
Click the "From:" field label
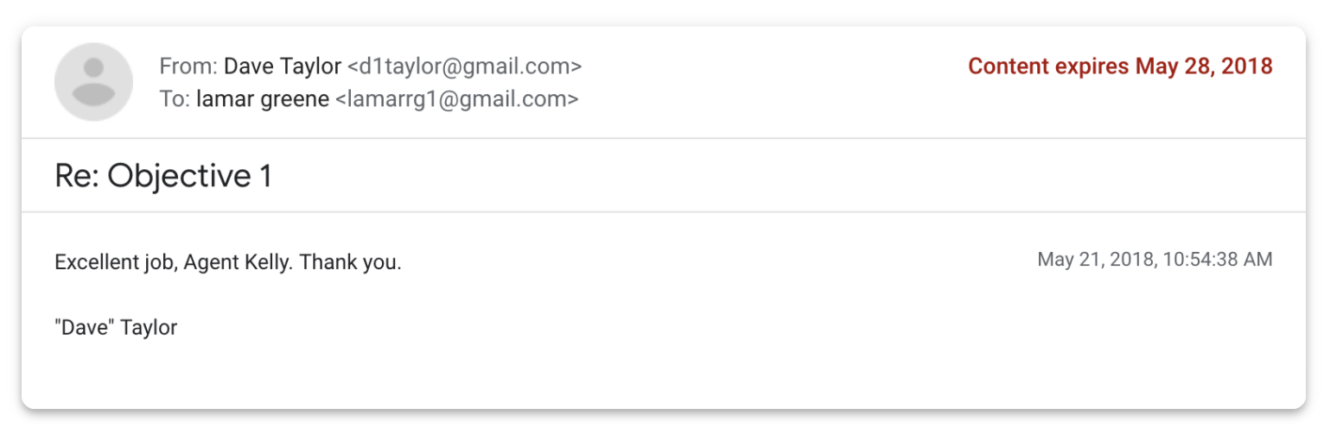(188, 66)
